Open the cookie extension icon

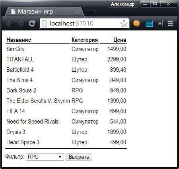136,24
